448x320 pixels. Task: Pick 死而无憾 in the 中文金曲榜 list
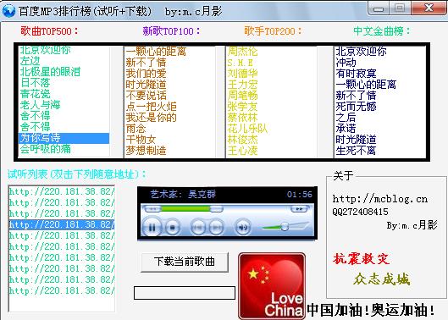356,107
